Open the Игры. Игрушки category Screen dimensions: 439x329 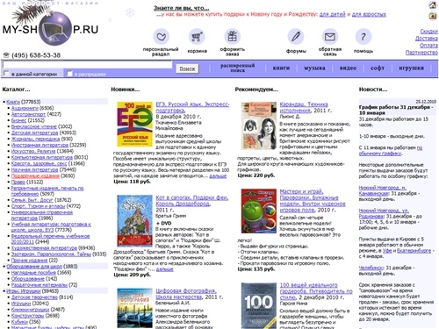24,291
